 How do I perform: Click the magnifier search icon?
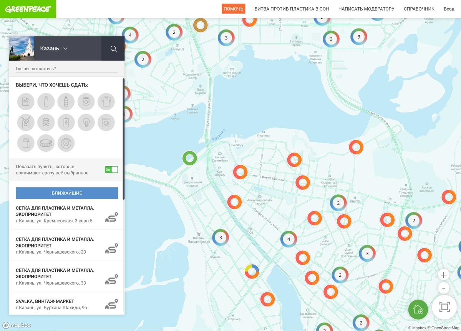pyautogui.click(x=113, y=49)
